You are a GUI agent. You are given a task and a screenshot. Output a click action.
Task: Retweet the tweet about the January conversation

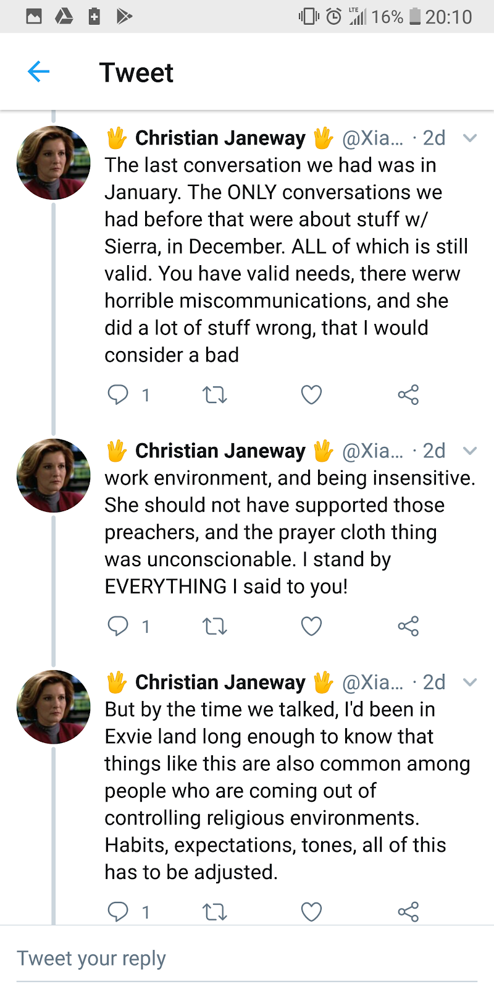click(215, 394)
